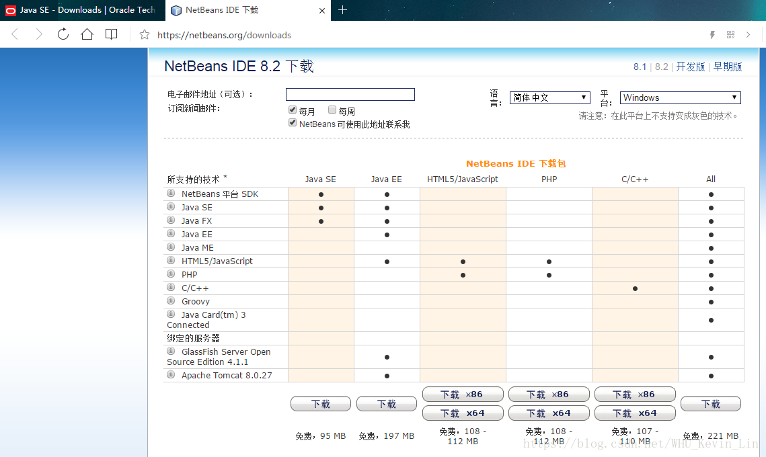This screenshot has height=457, width=766.
Task: Click the browser back arrow
Action: (15, 34)
